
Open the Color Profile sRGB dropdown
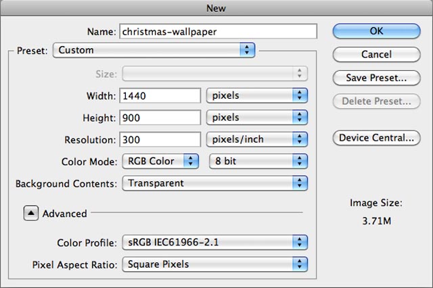point(215,242)
